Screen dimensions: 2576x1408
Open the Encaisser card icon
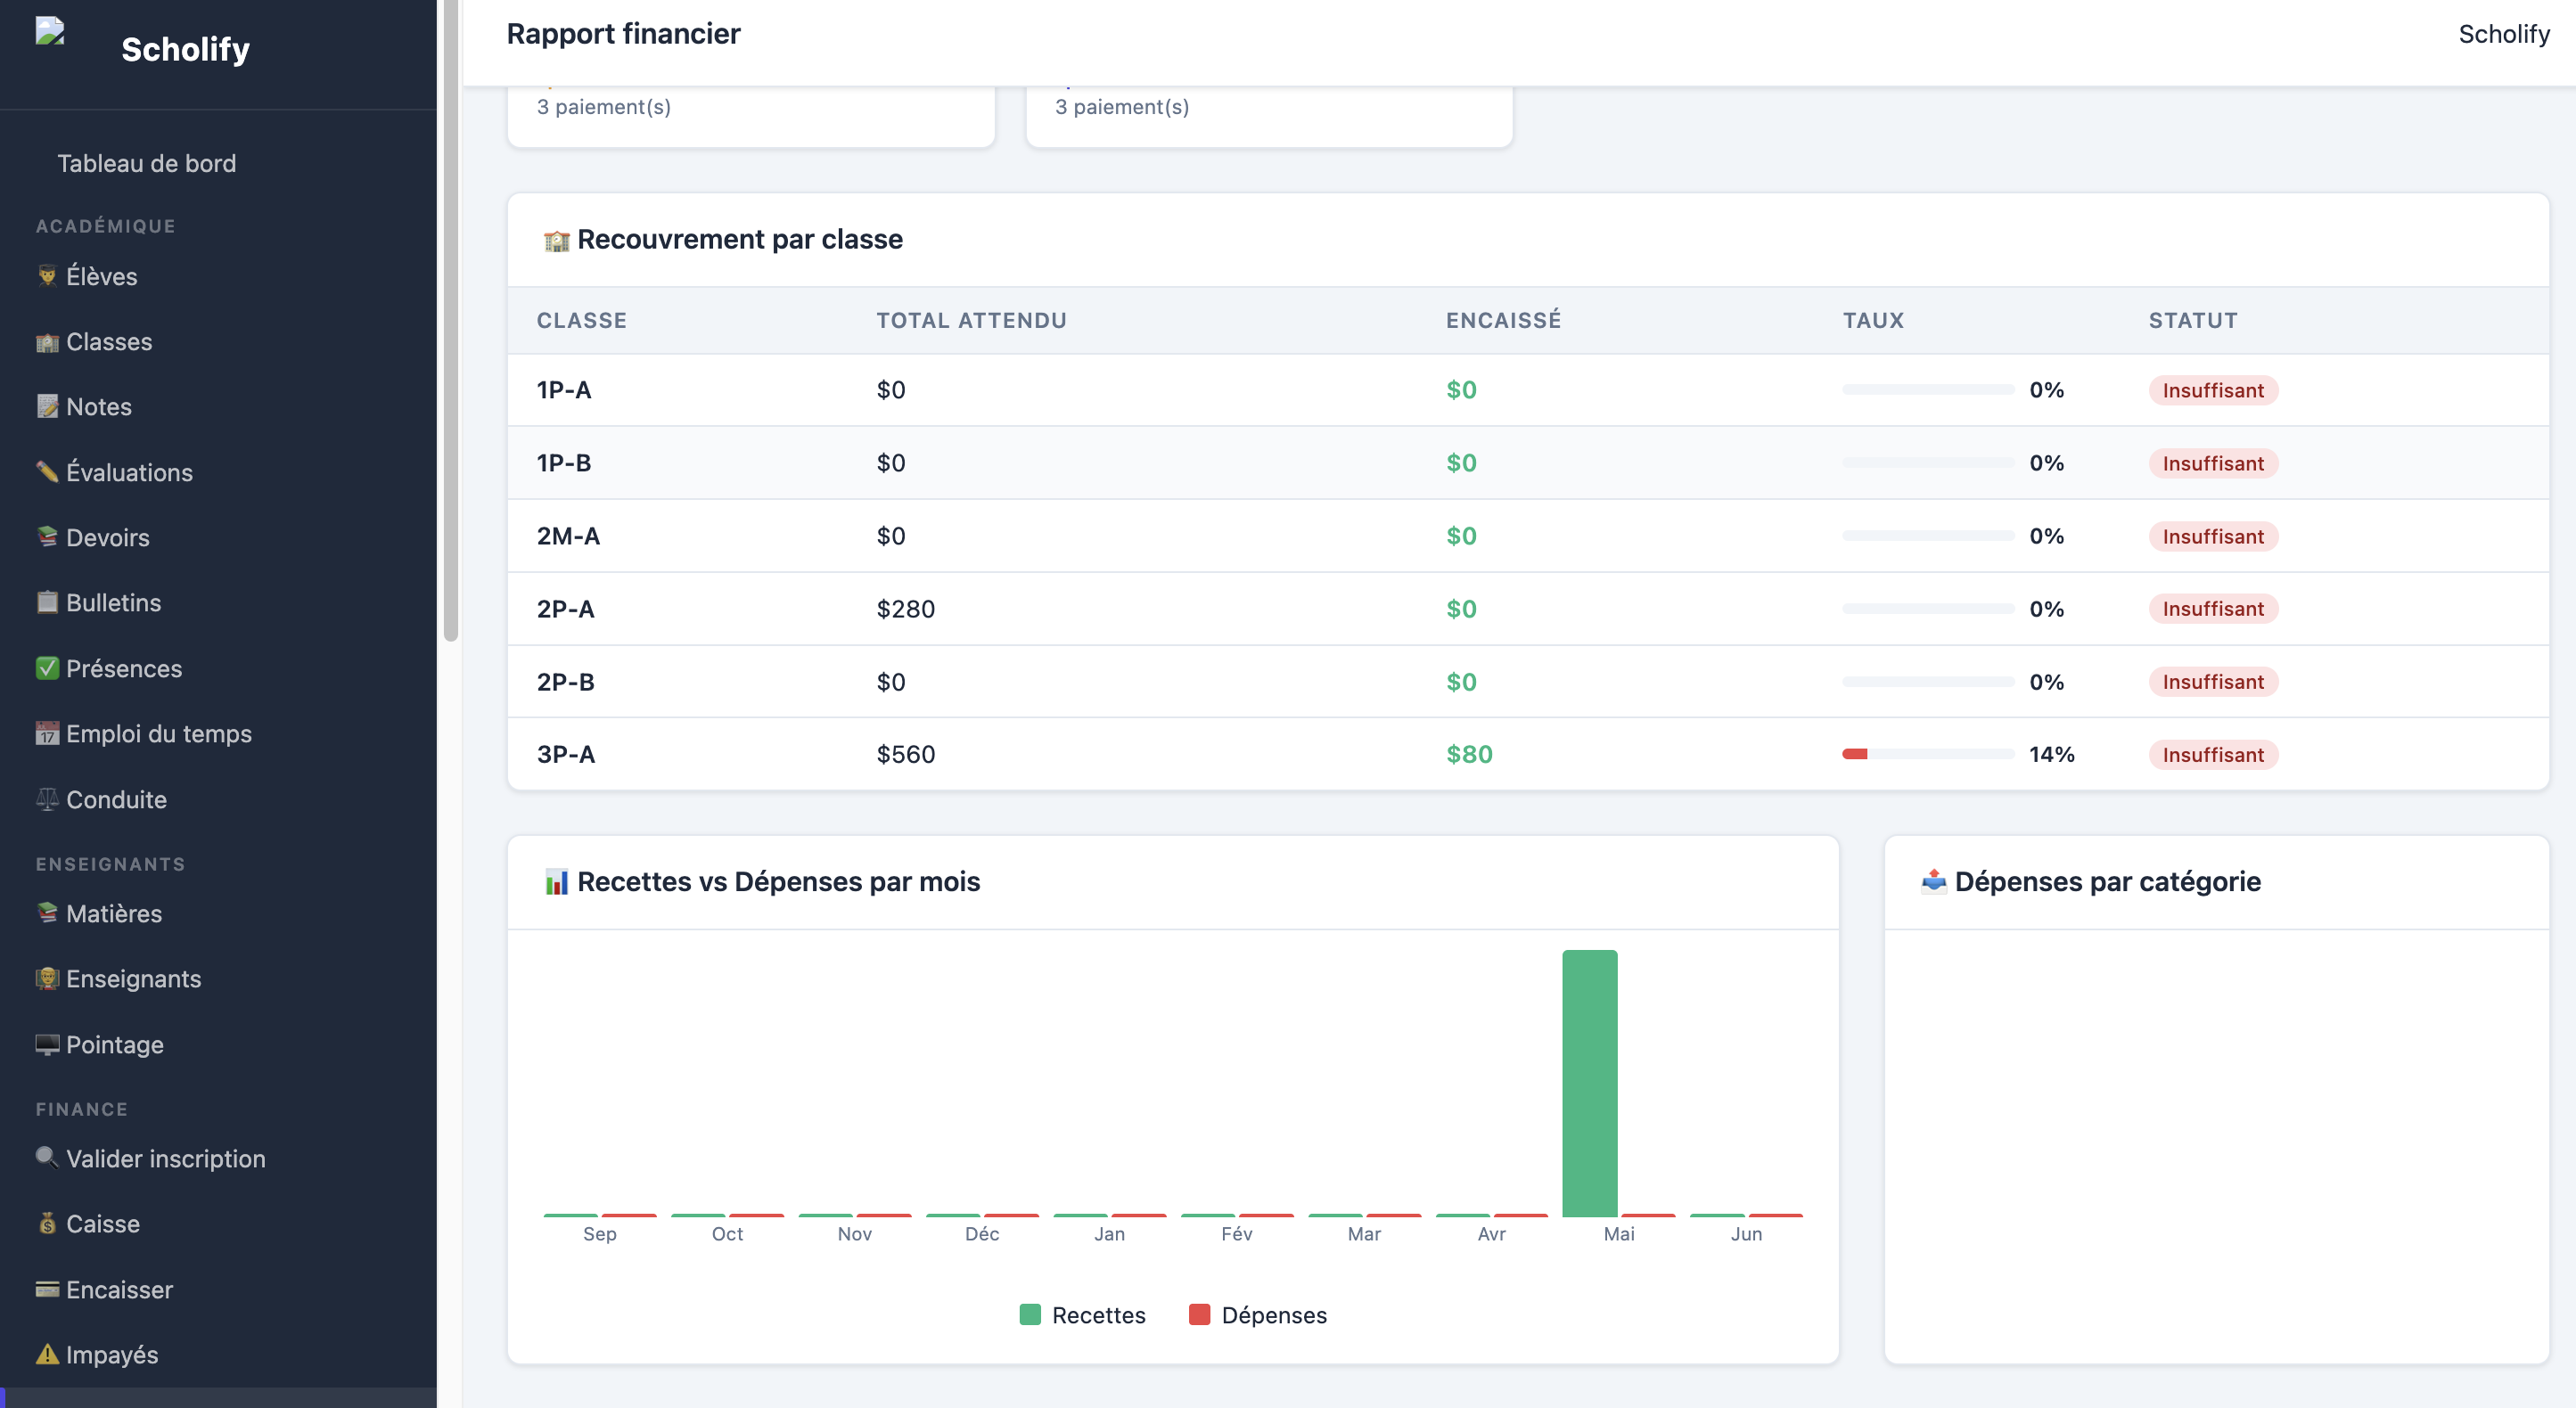[47, 1290]
